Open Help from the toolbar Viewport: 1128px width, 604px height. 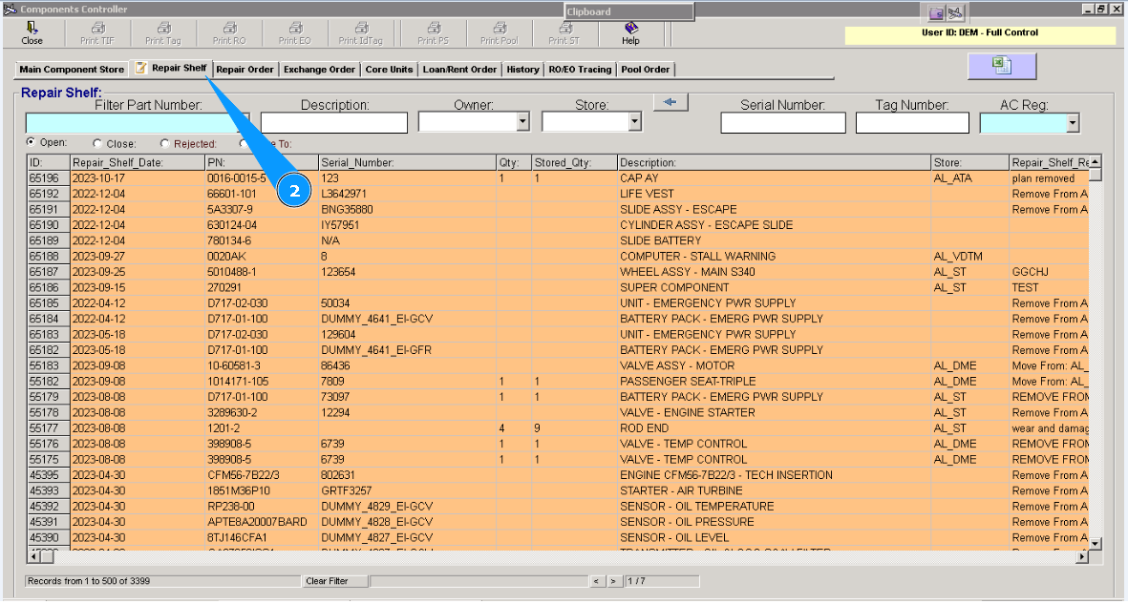point(630,33)
